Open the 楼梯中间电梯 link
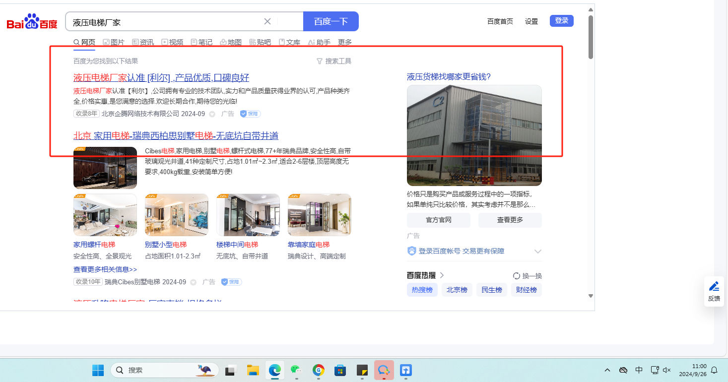 237,245
